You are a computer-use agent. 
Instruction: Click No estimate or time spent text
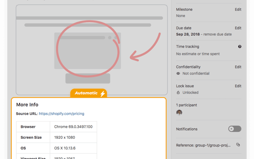tap(198, 54)
